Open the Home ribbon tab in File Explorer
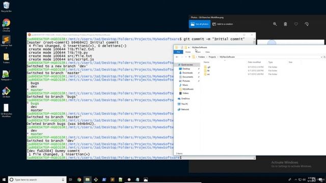Image resolution: width=326 pixels, height=183 pixels. [x=188, y=52]
